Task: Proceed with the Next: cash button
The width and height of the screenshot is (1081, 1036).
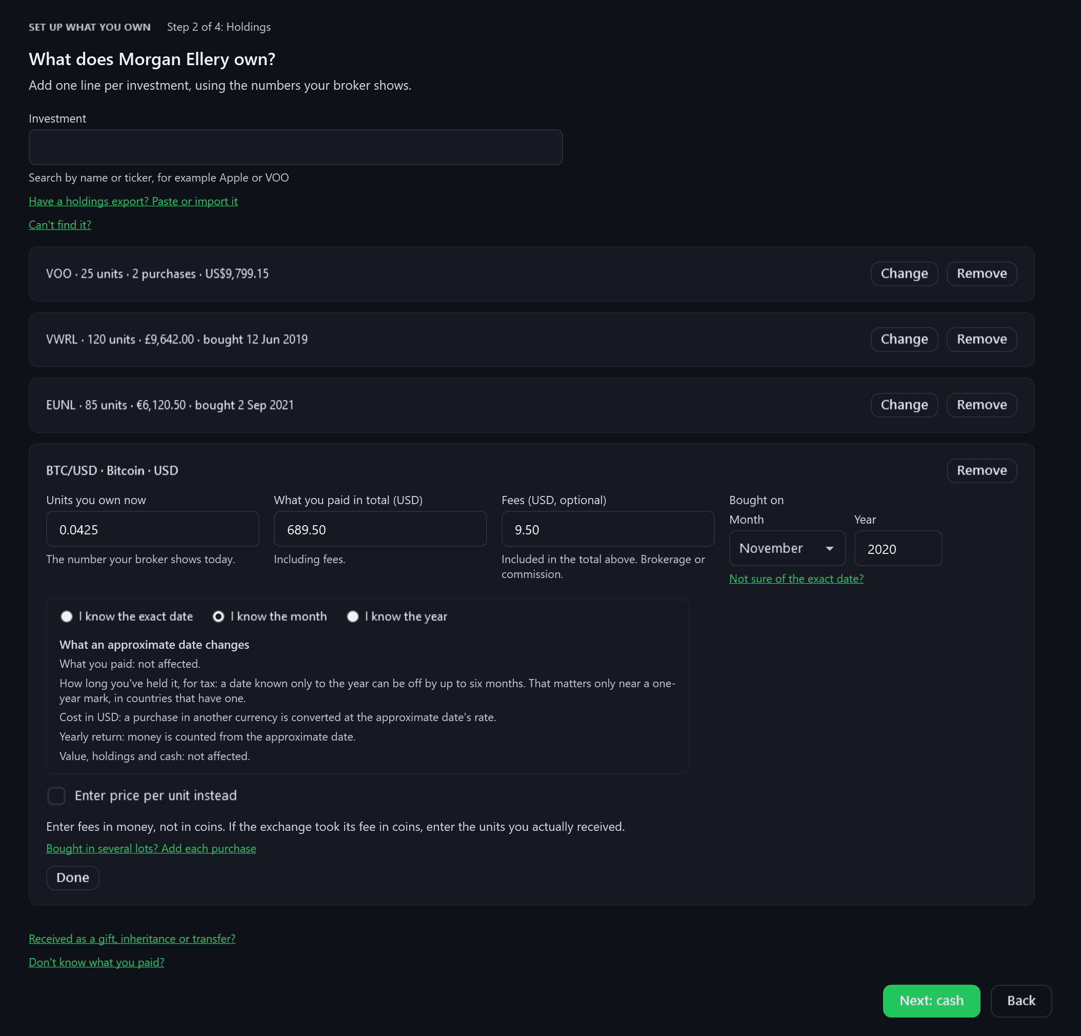Action: tap(931, 1001)
